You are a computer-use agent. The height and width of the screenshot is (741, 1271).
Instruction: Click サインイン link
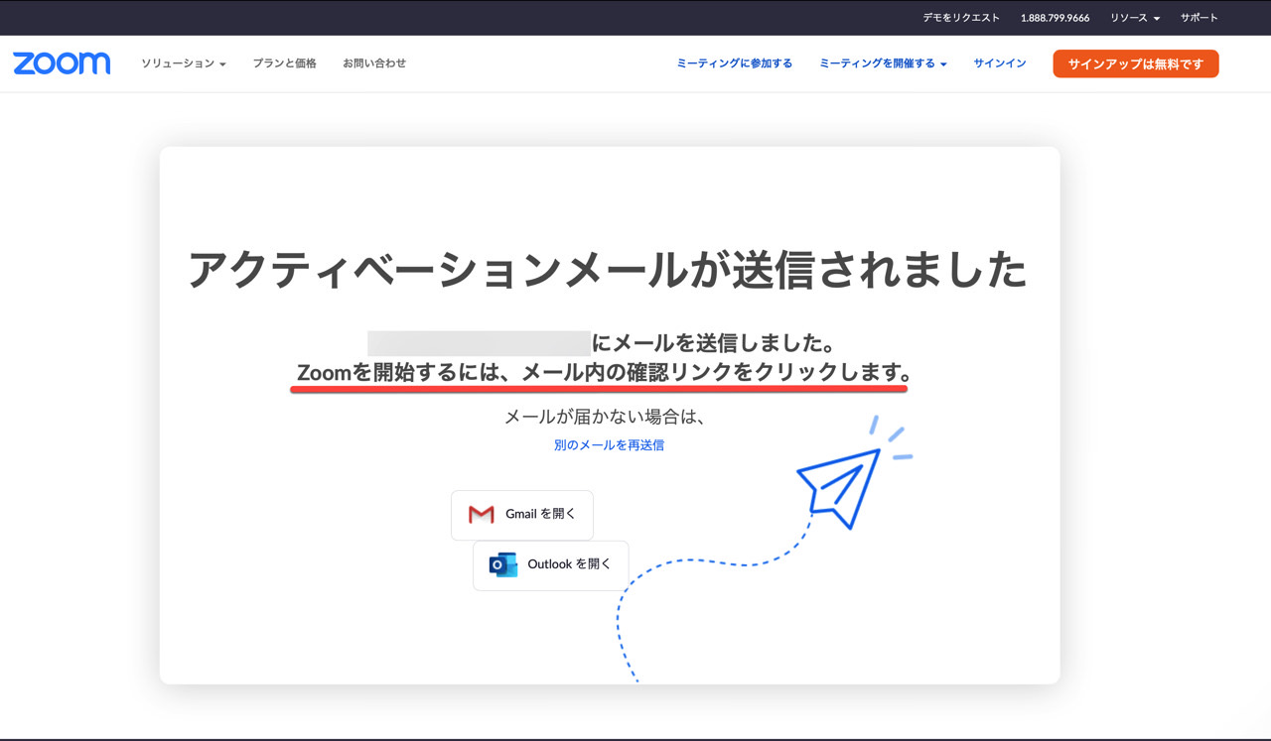(1000, 63)
